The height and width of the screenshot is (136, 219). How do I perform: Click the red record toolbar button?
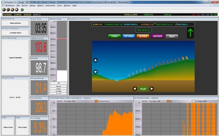(x=8, y=10)
